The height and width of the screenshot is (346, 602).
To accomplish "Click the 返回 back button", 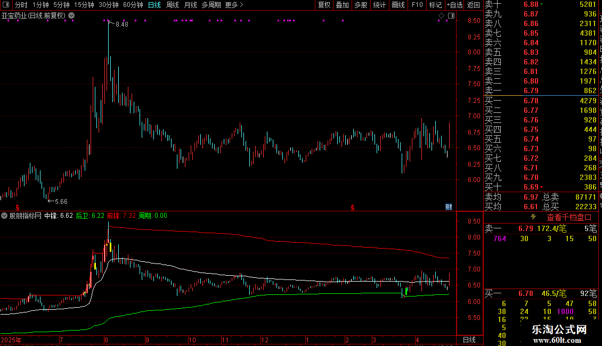I will click(x=474, y=5).
